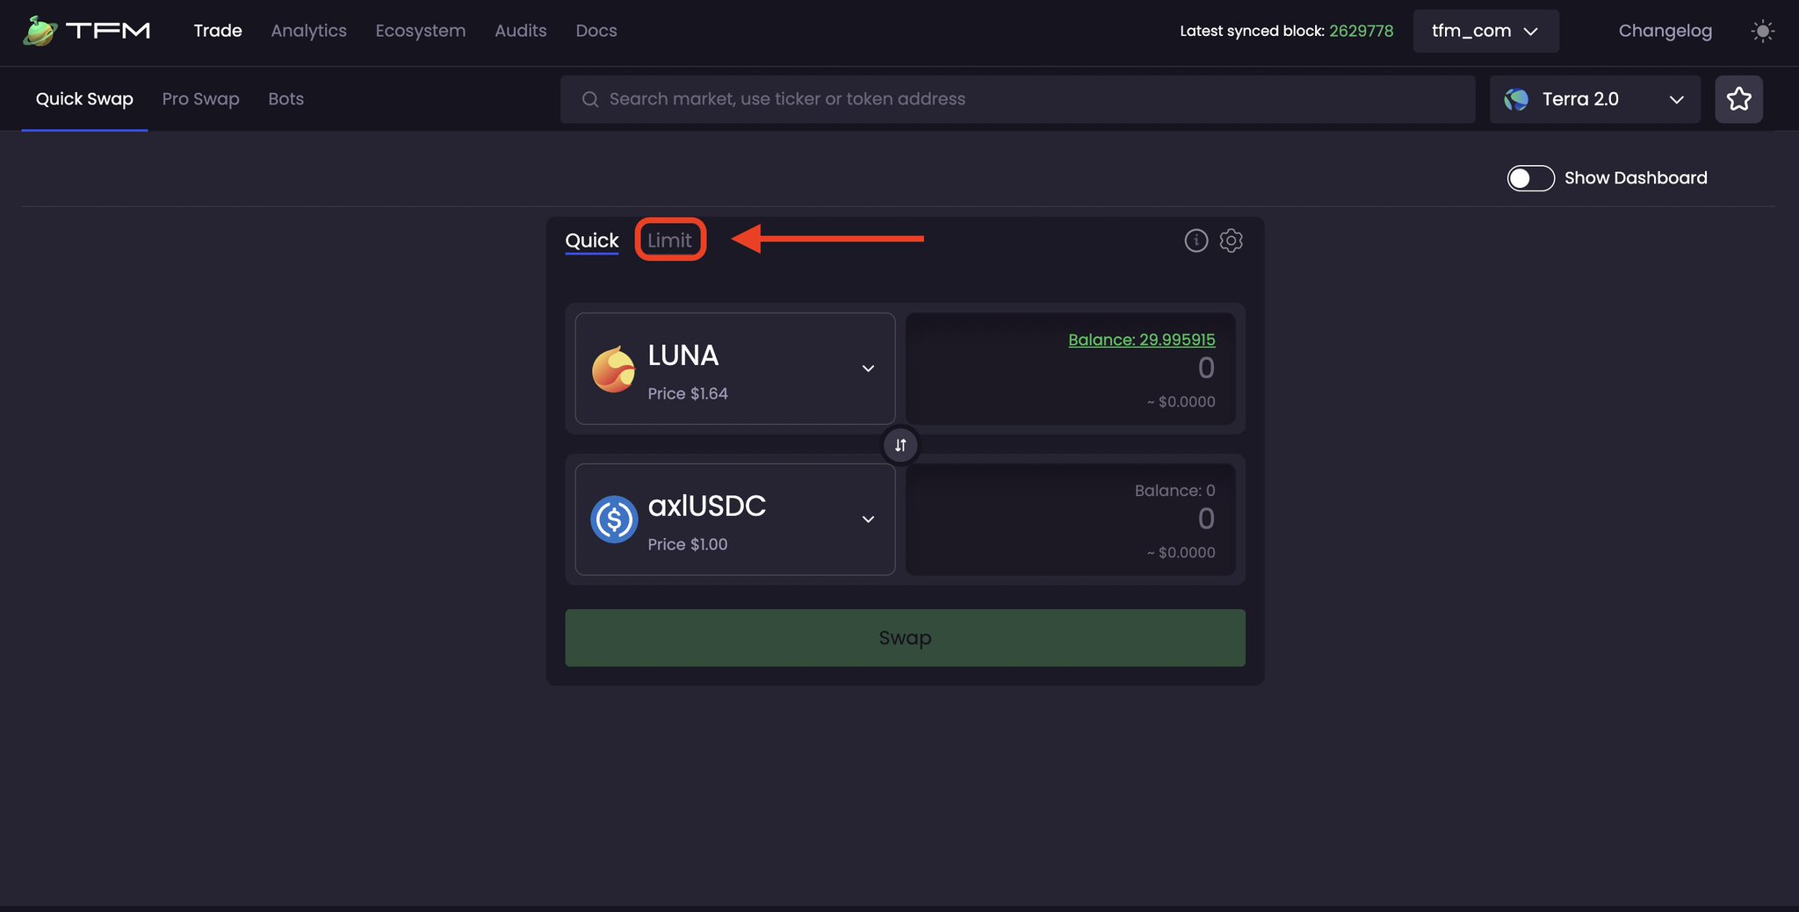Switch theme using the sun icon
This screenshot has height=912, width=1799.
pyautogui.click(x=1763, y=31)
